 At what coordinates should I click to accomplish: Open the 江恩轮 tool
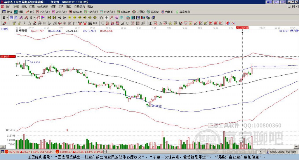(138, 12)
